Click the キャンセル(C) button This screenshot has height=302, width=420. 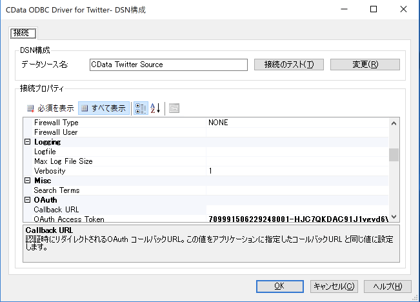[334, 286]
